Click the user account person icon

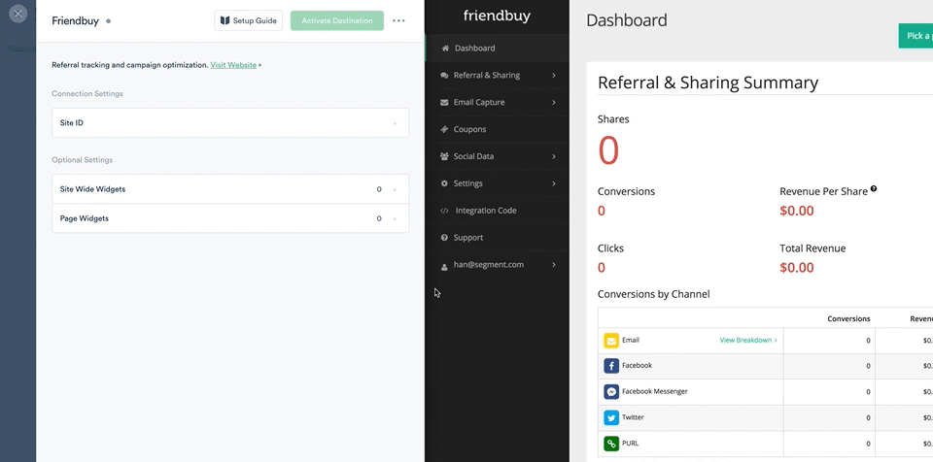(x=444, y=268)
